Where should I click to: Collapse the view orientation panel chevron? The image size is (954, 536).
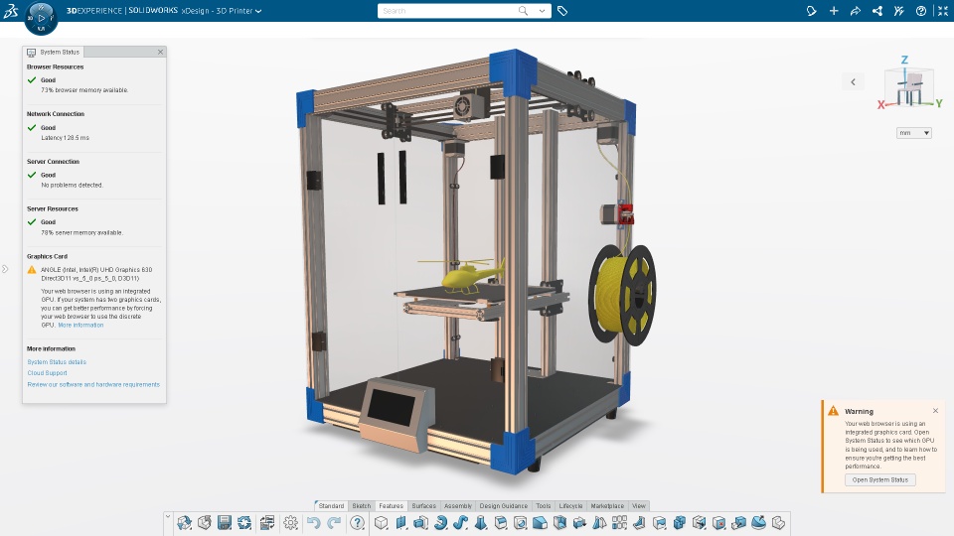click(x=853, y=82)
